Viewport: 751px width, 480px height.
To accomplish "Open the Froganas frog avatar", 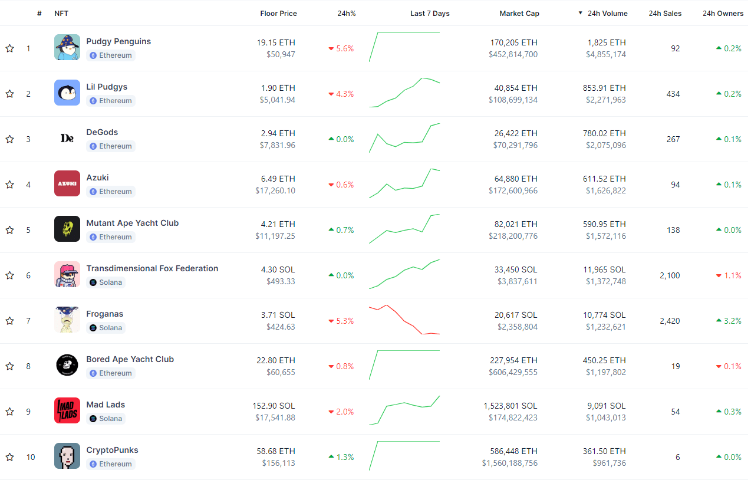I will [67, 320].
